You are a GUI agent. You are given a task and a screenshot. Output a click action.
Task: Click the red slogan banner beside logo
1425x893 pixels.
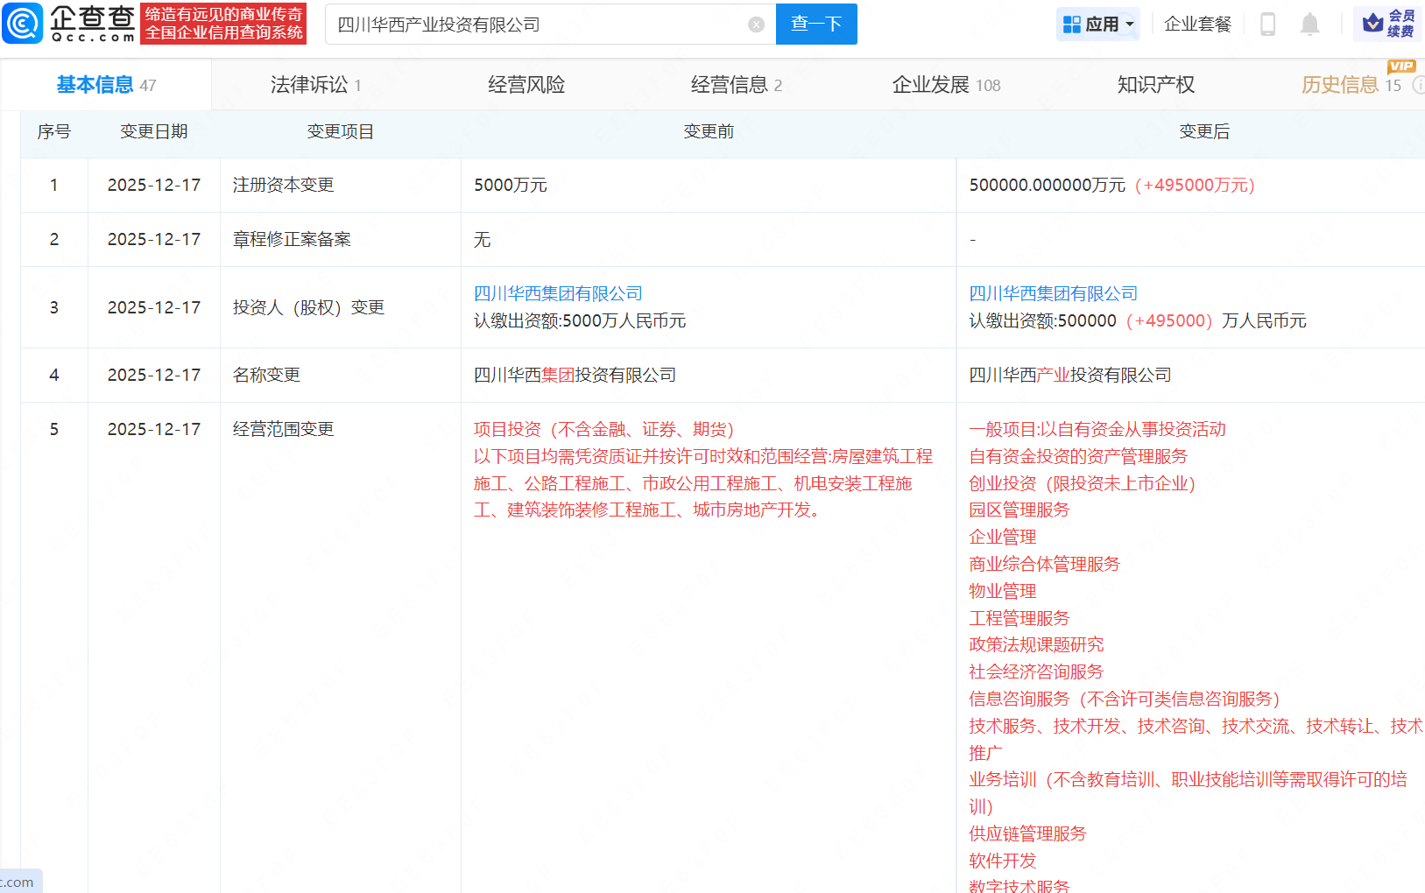point(223,24)
